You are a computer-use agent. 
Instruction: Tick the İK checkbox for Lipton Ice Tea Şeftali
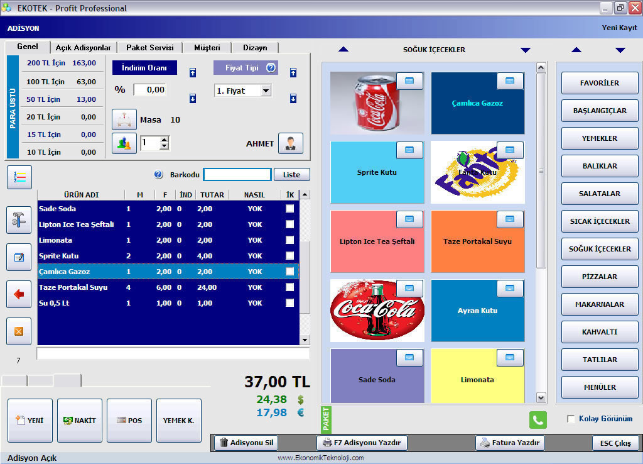(290, 224)
